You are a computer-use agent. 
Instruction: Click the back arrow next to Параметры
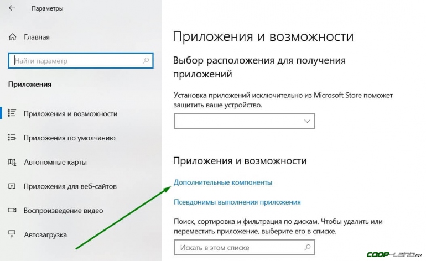coord(12,9)
